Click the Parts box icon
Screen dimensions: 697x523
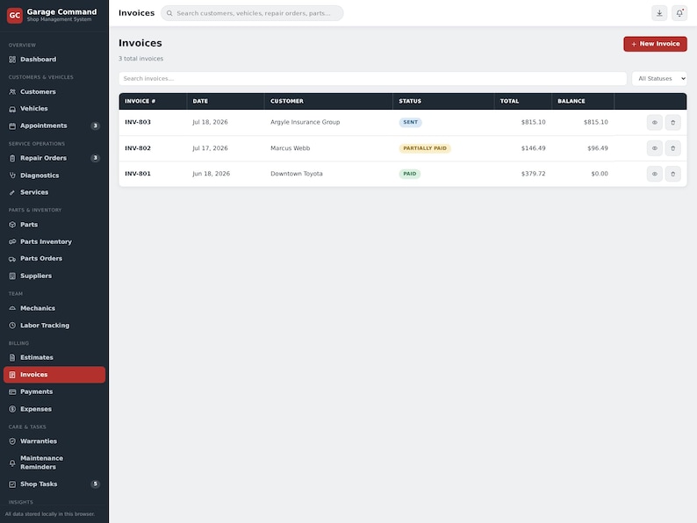(12, 225)
